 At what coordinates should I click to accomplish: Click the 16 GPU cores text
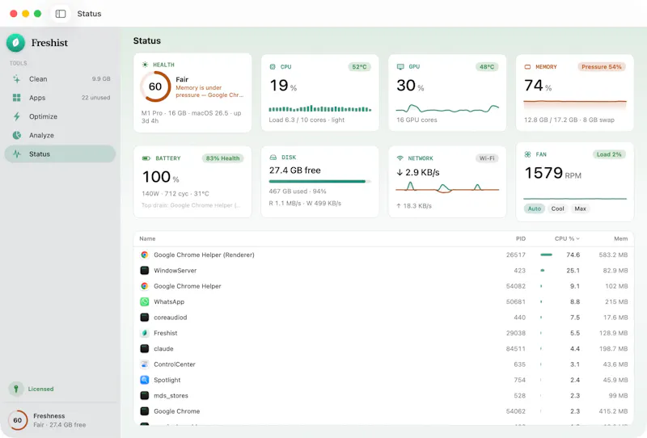click(x=417, y=120)
